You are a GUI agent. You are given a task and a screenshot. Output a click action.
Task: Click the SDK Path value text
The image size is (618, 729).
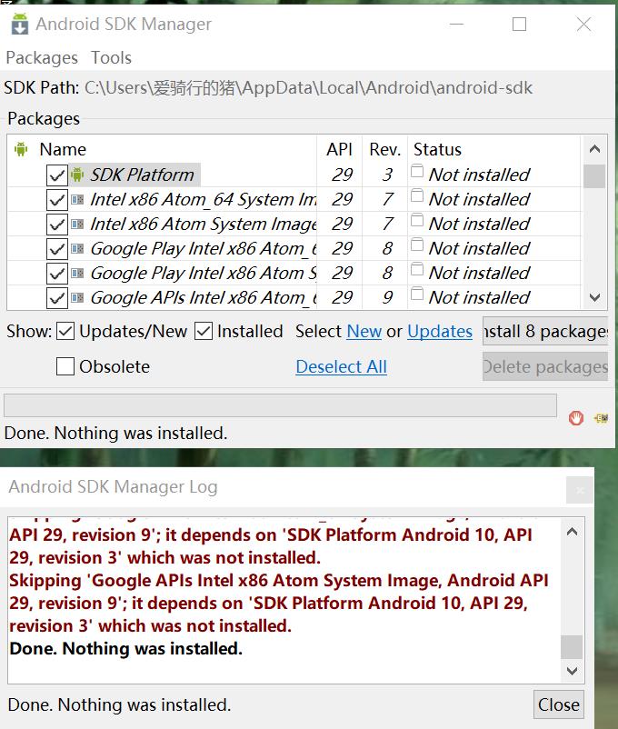click(x=308, y=87)
